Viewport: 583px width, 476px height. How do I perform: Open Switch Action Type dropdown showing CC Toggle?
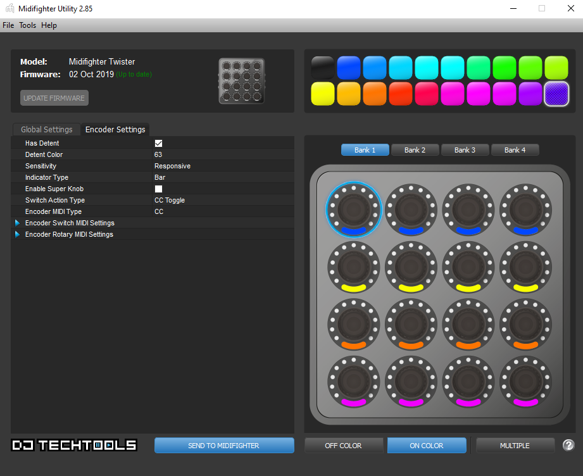[x=223, y=200]
